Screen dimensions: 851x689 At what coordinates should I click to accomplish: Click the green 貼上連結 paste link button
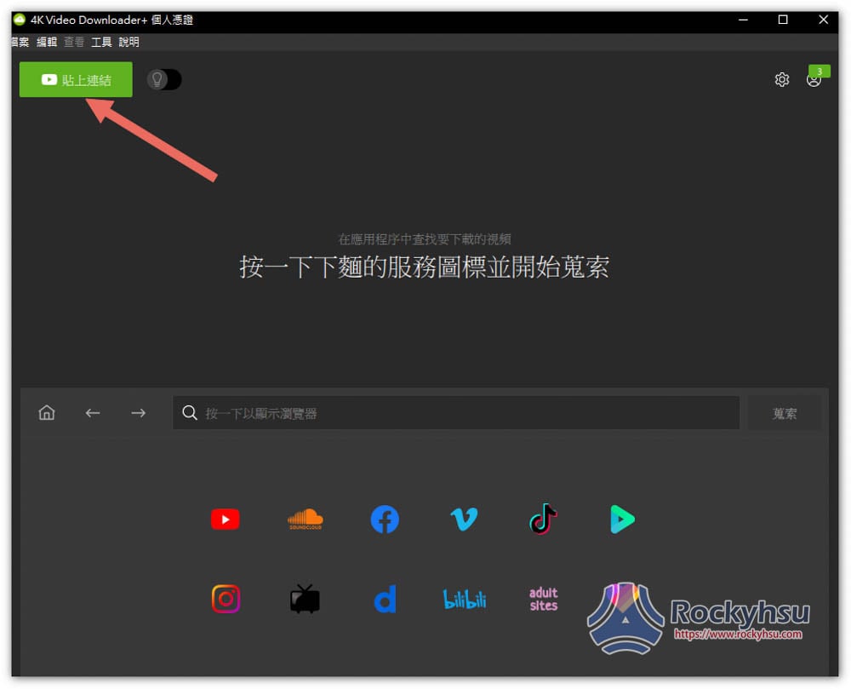76,80
